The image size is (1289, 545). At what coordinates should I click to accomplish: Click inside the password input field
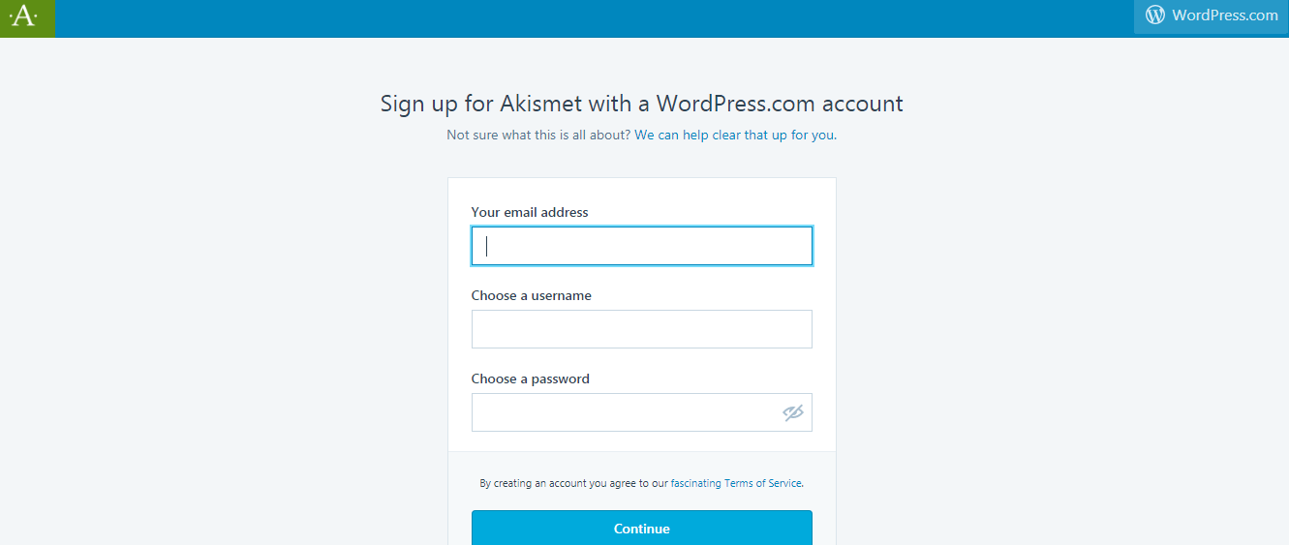pos(625,412)
